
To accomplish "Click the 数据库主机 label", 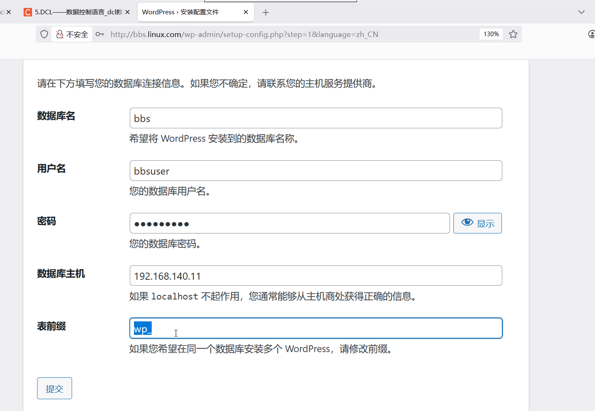I will click(61, 274).
